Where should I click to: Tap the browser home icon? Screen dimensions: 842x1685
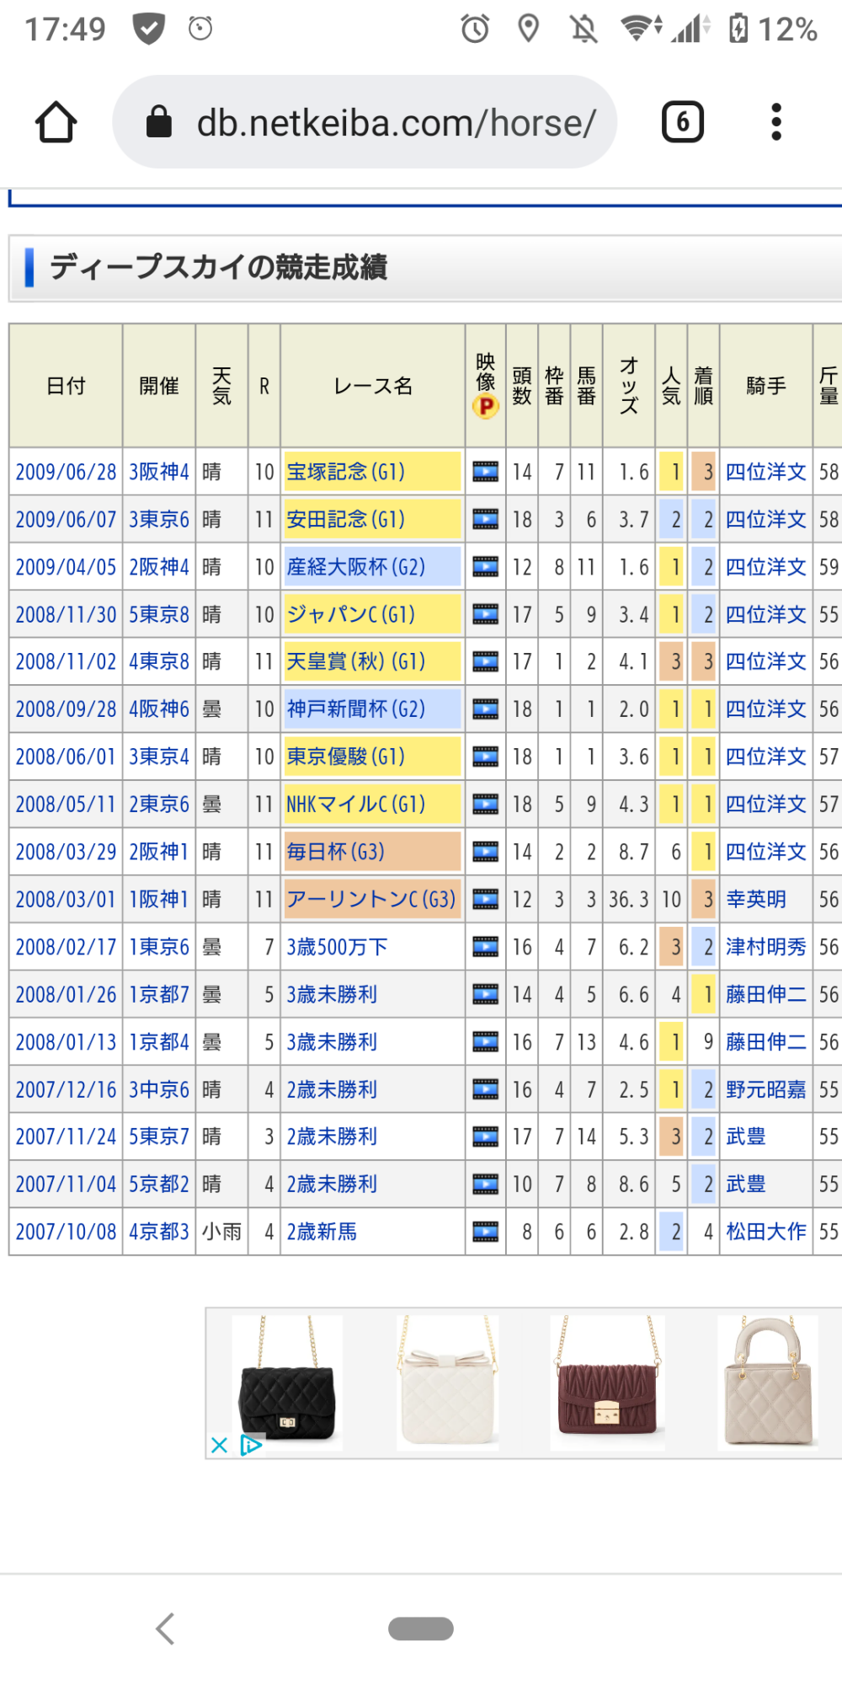56,122
